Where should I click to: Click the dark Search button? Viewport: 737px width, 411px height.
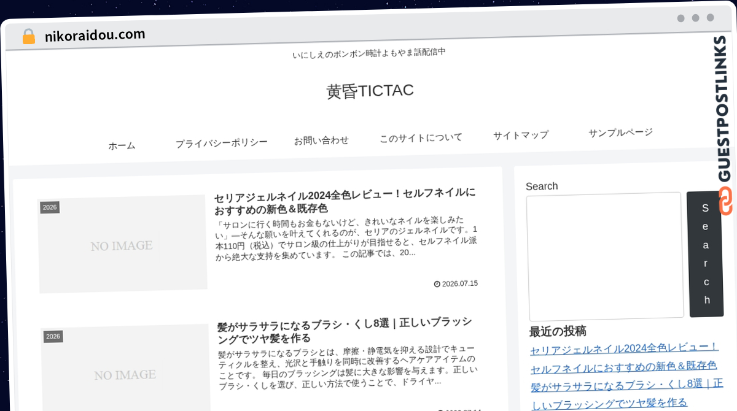tap(706, 254)
